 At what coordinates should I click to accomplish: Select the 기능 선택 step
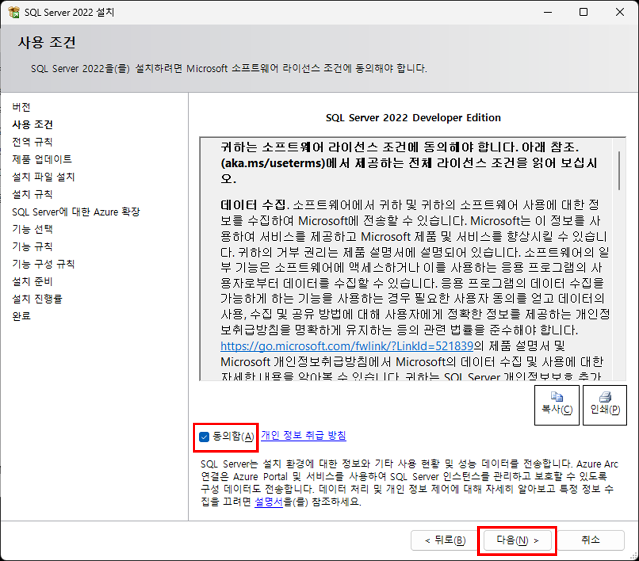click(32, 229)
